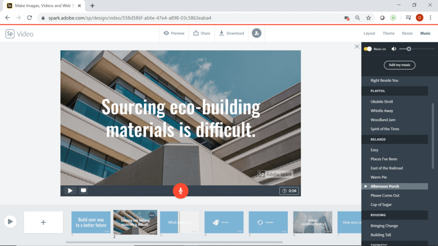Mute audio with the speaker icon
This screenshot has width=438, height=246.
394,49
